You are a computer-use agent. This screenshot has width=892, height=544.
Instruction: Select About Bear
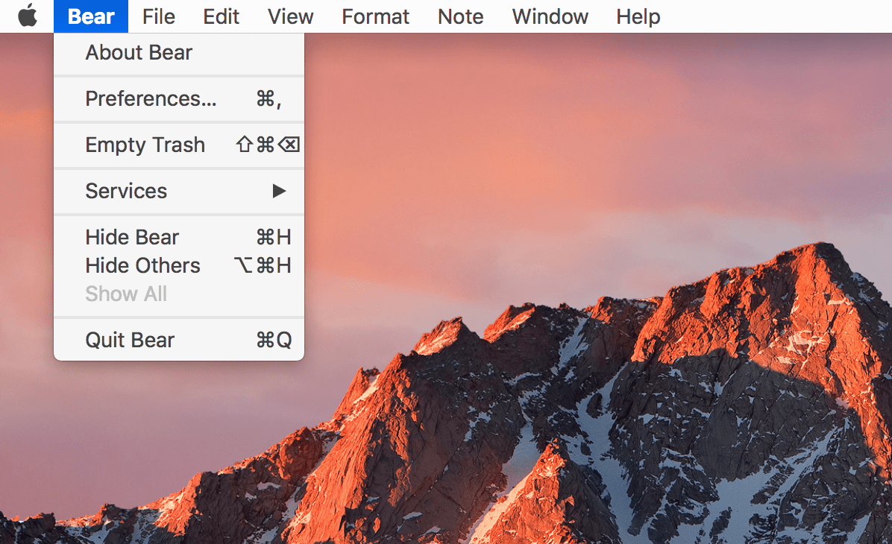(139, 53)
